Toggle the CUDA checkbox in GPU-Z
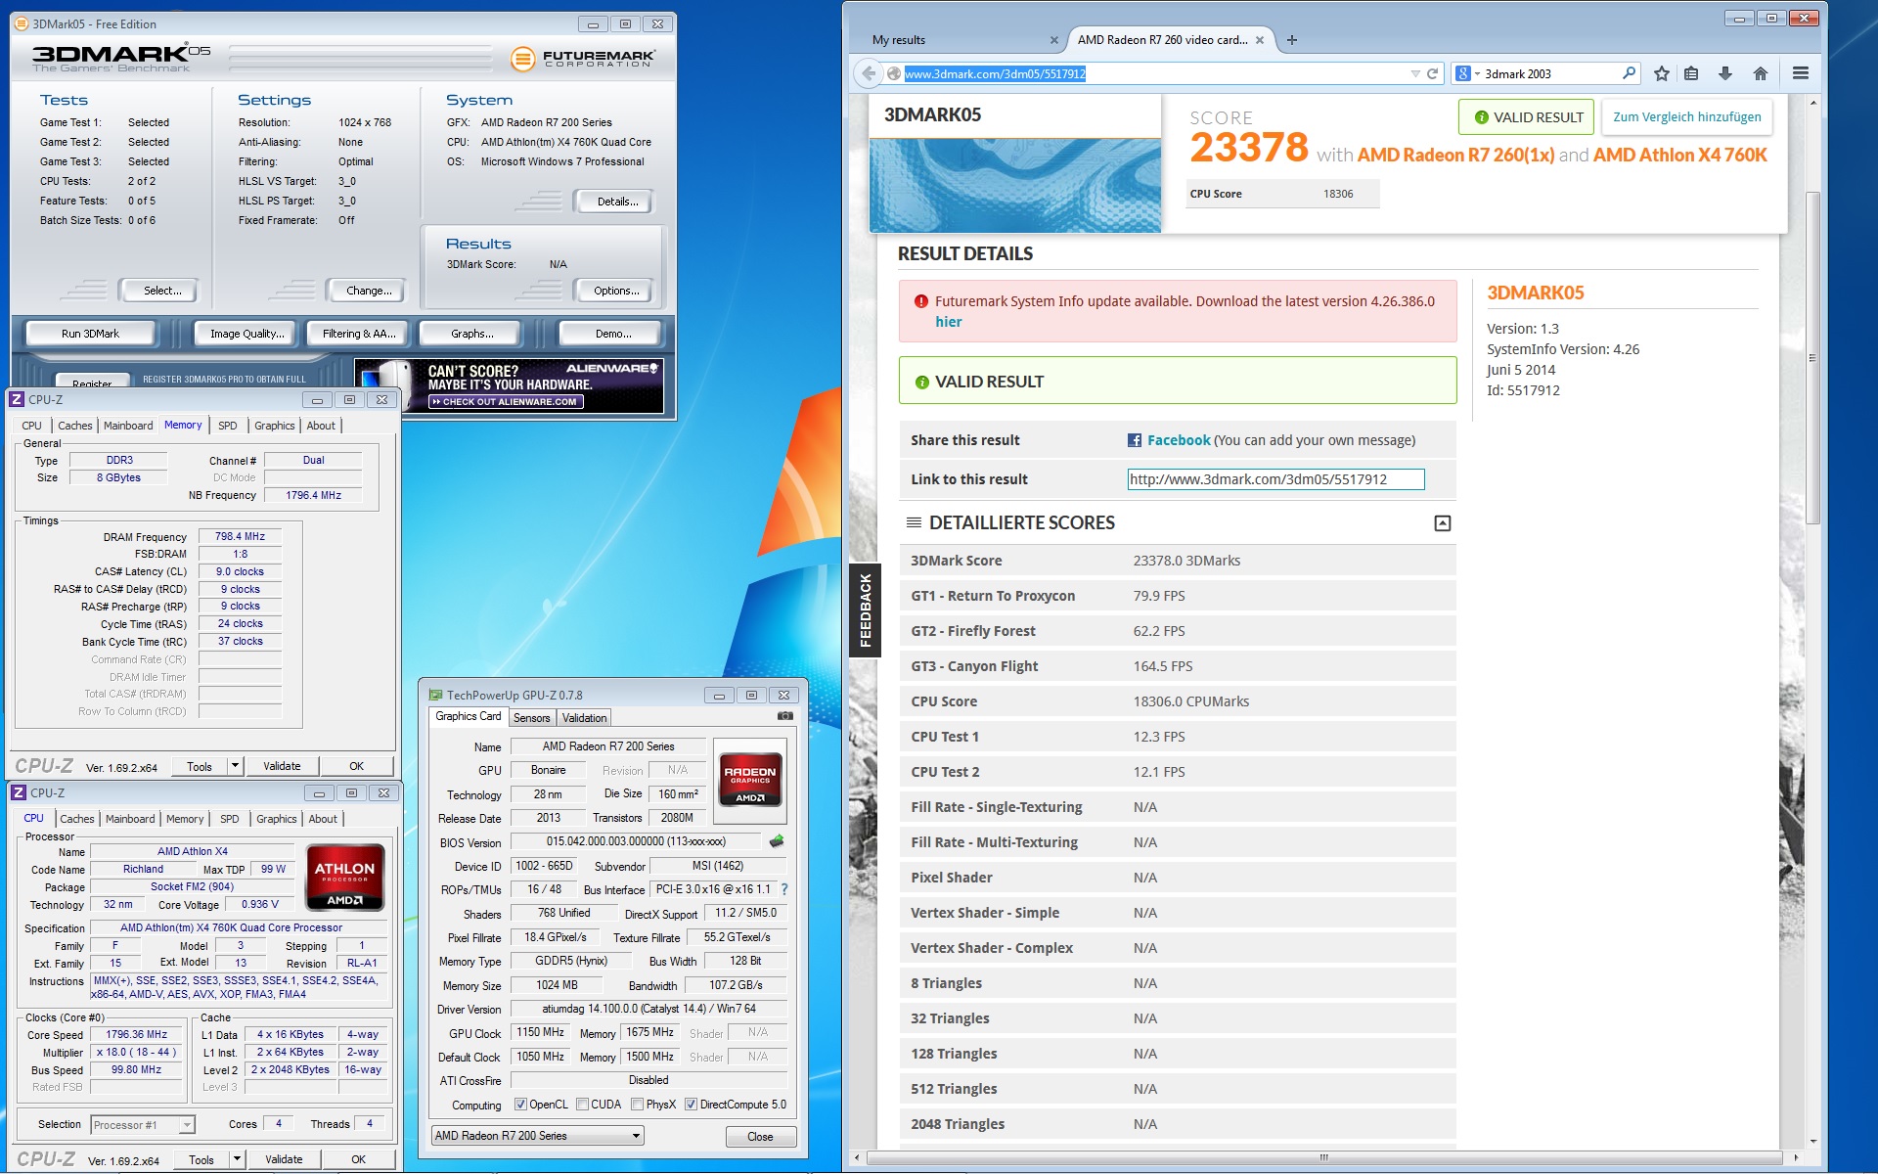The image size is (1878, 1174). coord(582,1105)
